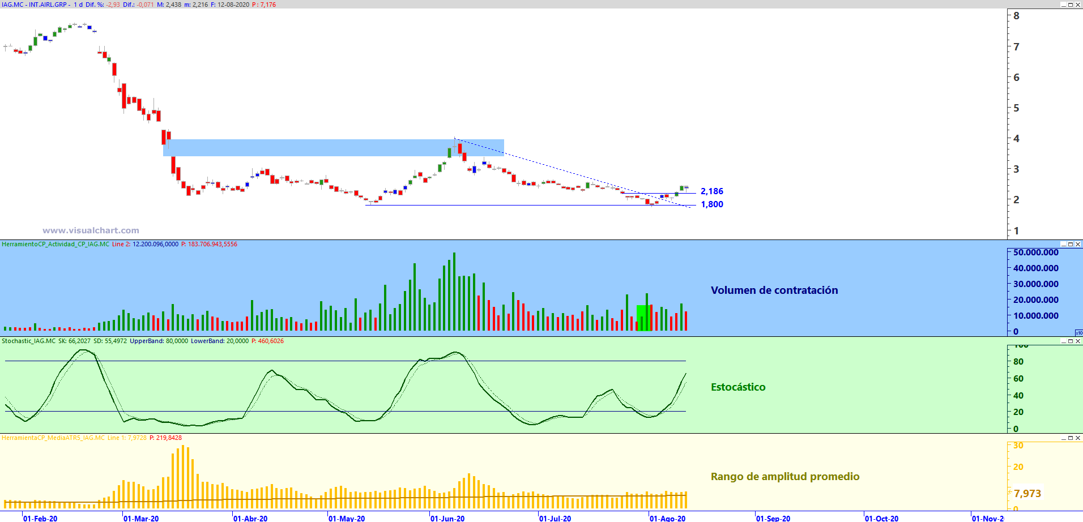Select the blue resistance zone rectangle
Screen dimensions: 1083x522
pos(334,148)
